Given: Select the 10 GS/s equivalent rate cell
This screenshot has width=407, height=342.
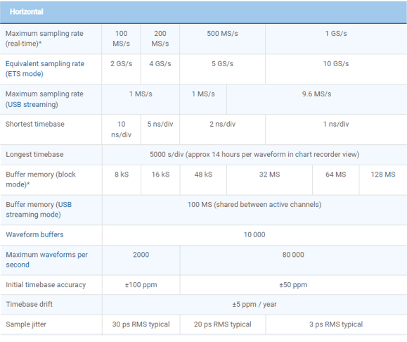Looking at the screenshot, I should (336, 69).
